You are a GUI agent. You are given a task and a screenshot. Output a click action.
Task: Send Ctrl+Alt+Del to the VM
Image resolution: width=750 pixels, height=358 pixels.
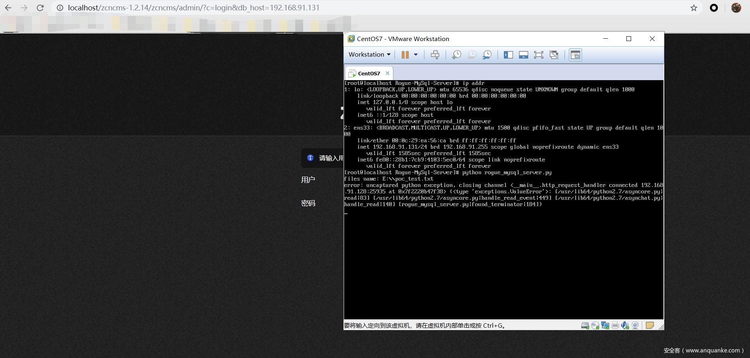click(x=435, y=55)
